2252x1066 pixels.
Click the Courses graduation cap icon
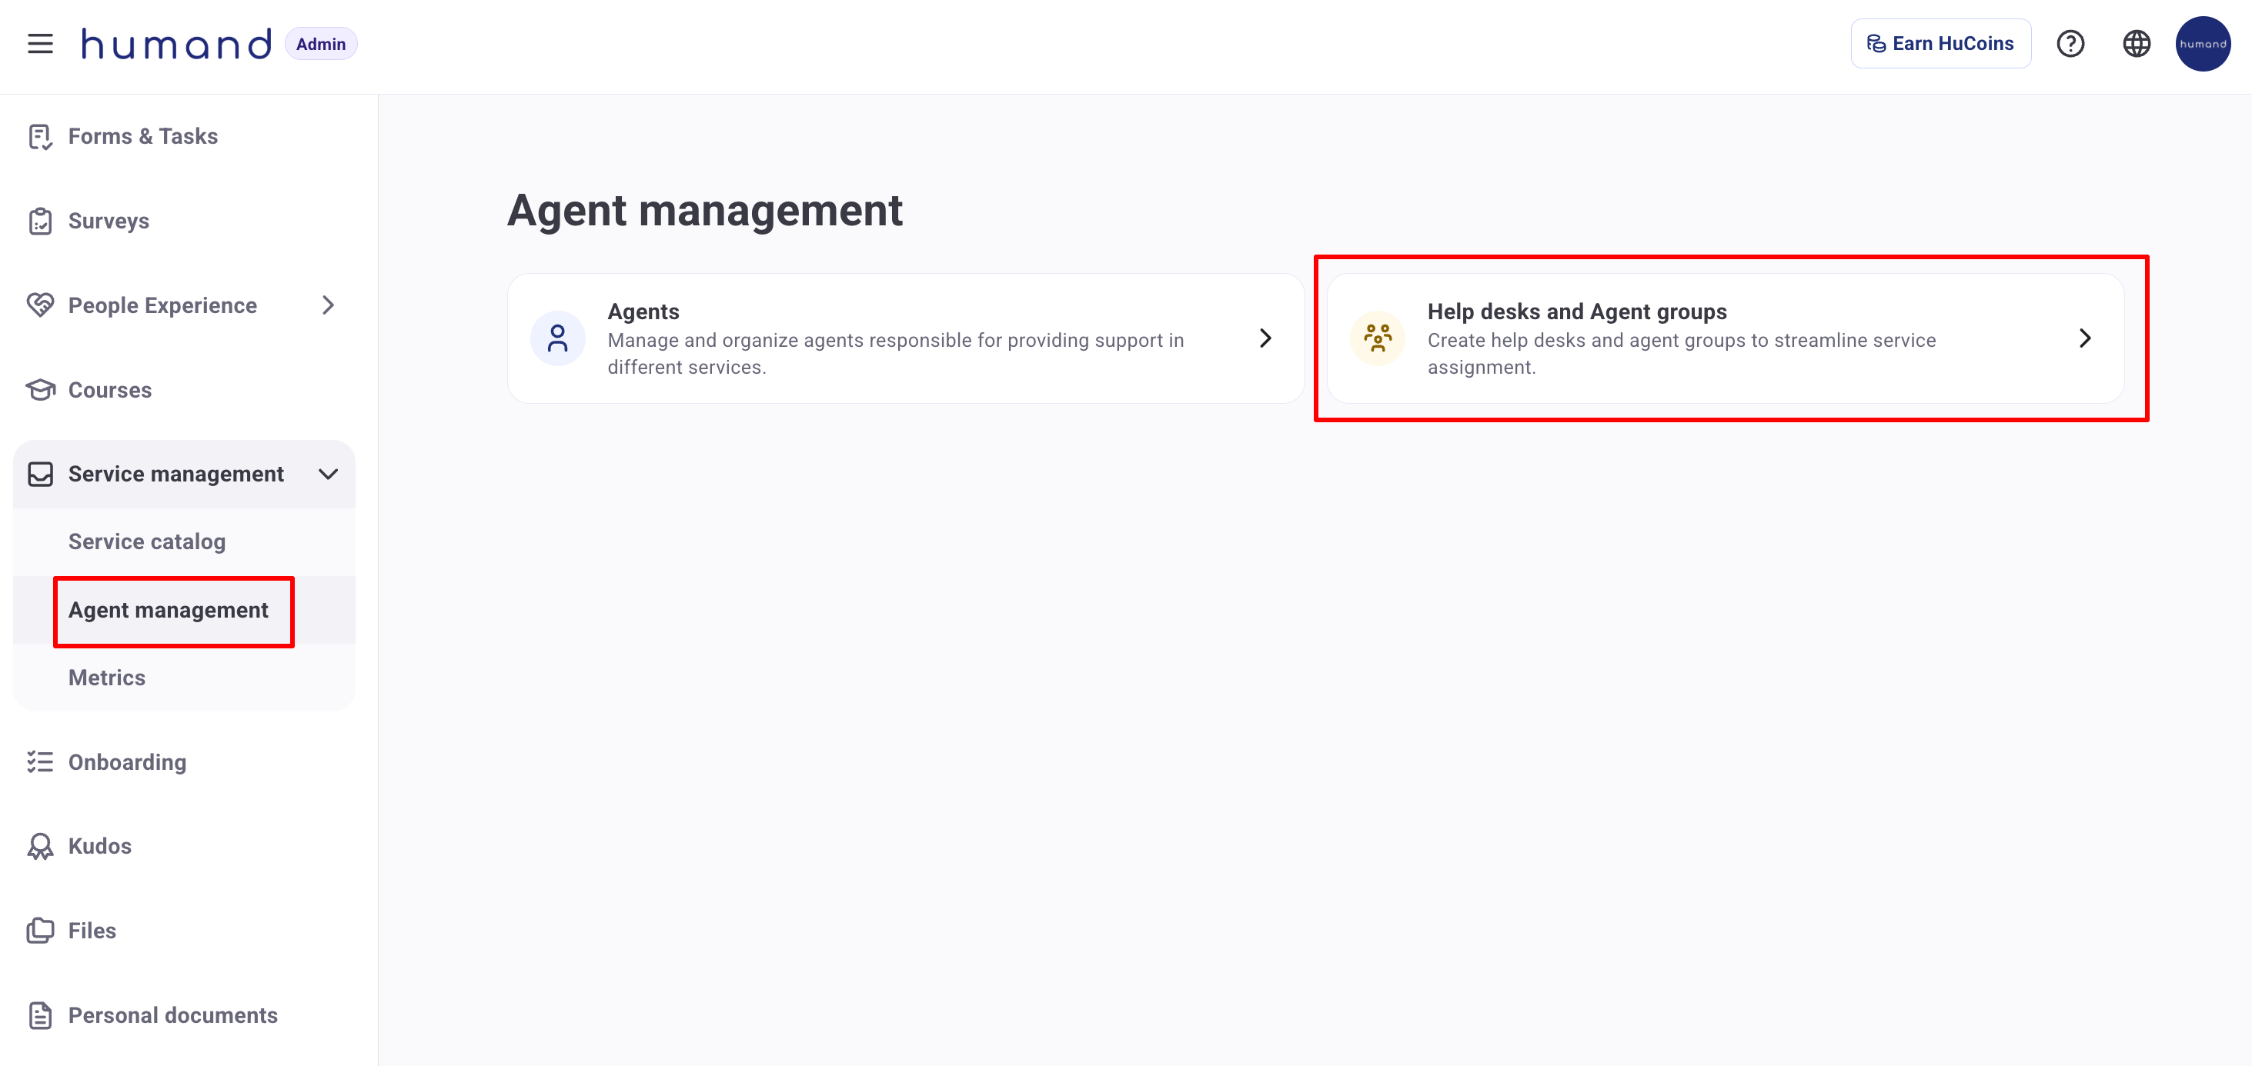(40, 390)
